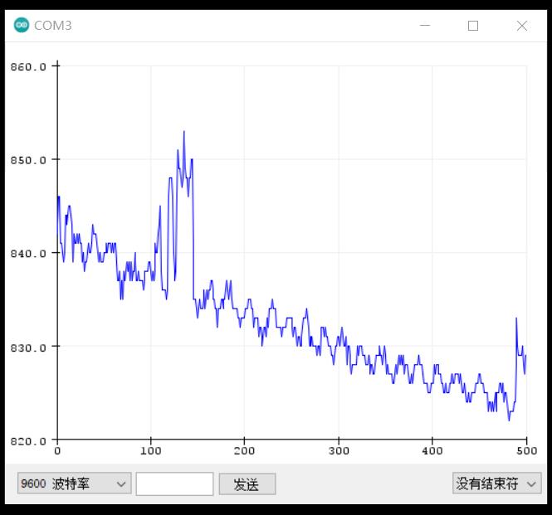552x515 pixels.
Task: Minimize the COM3 plotter window
Action: (425, 26)
